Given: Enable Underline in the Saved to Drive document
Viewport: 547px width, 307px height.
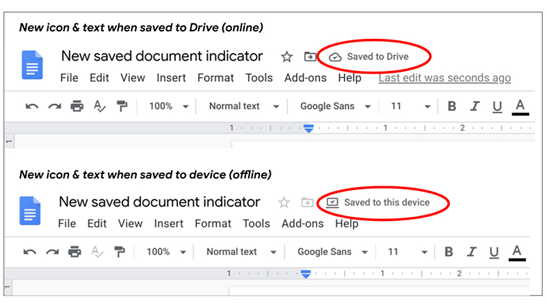Looking at the screenshot, I should 497,106.
